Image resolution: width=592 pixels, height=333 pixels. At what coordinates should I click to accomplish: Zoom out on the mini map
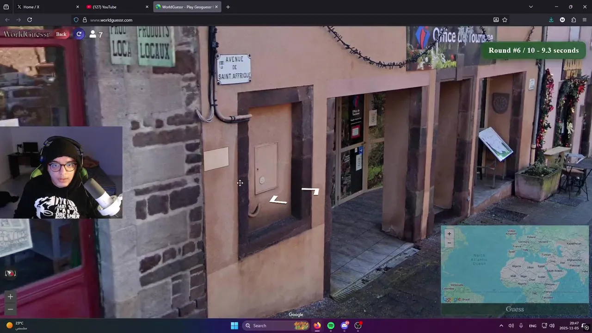(449, 243)
